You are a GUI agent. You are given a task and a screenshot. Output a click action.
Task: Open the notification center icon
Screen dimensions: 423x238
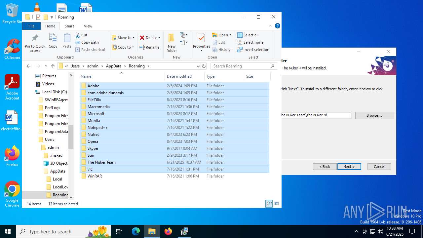[x=412, y=231]
